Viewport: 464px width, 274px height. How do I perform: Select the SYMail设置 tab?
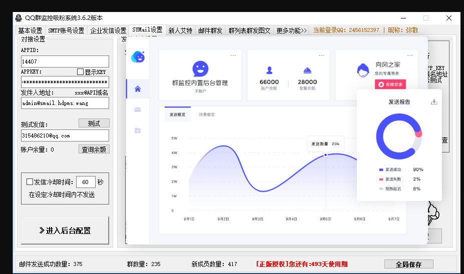pos(147,29)
